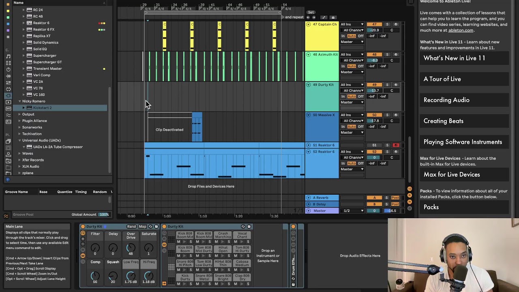Expand the Waves plugin folder

click(x=19, y=153)
